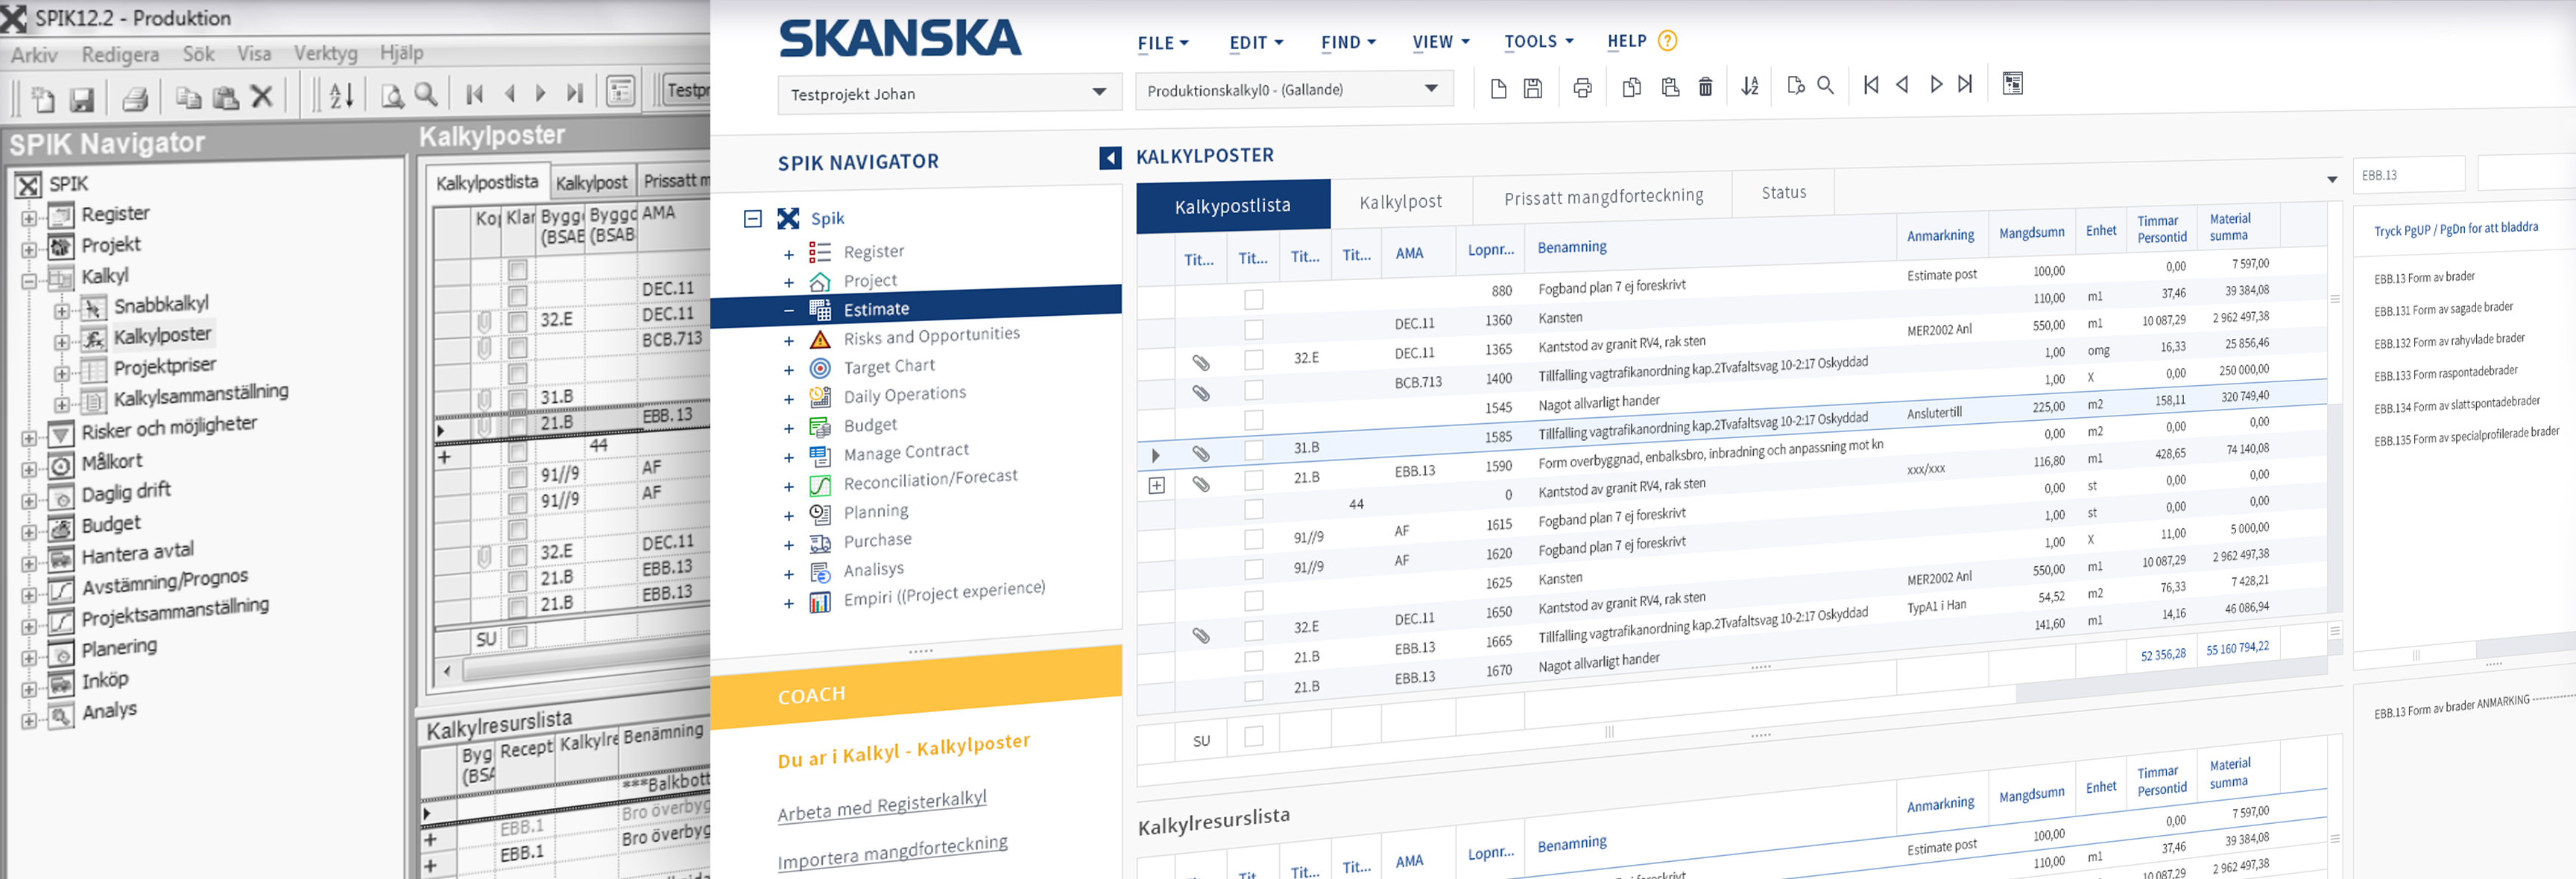Click the Target Chart bullseye icon
Screen dimensions: 2576x879
click(820, 369)
